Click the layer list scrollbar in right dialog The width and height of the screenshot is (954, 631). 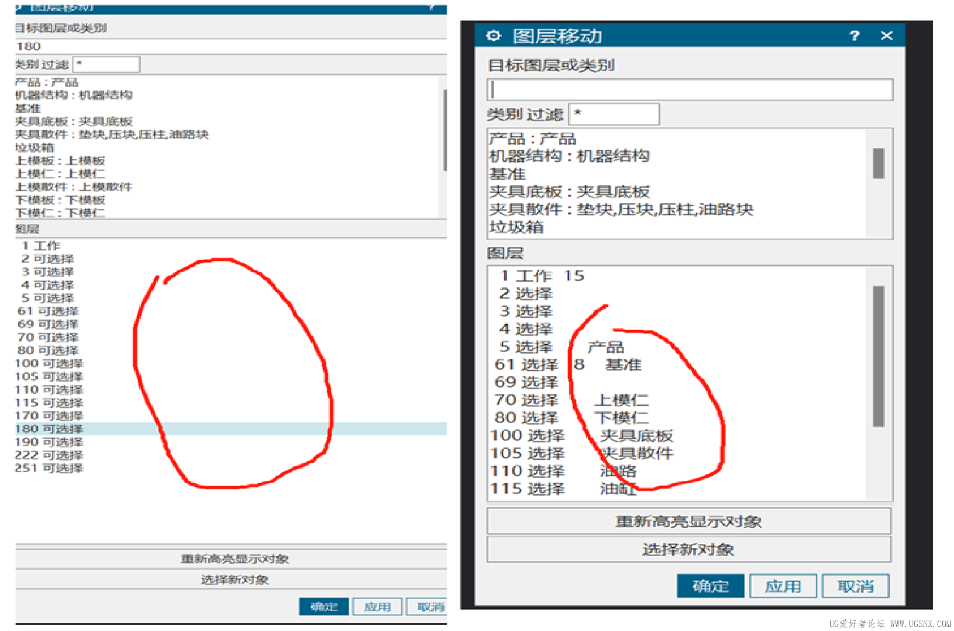coord(879,356)
